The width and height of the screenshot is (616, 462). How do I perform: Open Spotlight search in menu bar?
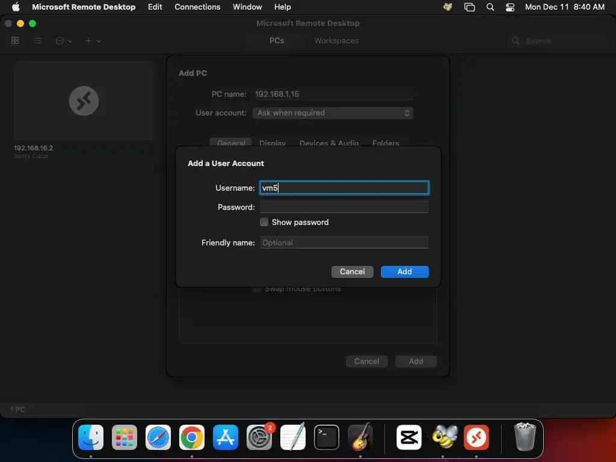[x=490, y=7]
